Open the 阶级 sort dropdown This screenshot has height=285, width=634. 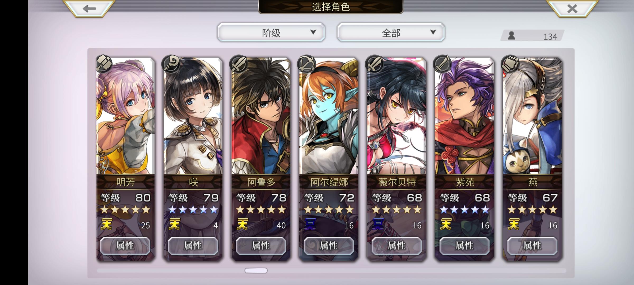[271, 32]
